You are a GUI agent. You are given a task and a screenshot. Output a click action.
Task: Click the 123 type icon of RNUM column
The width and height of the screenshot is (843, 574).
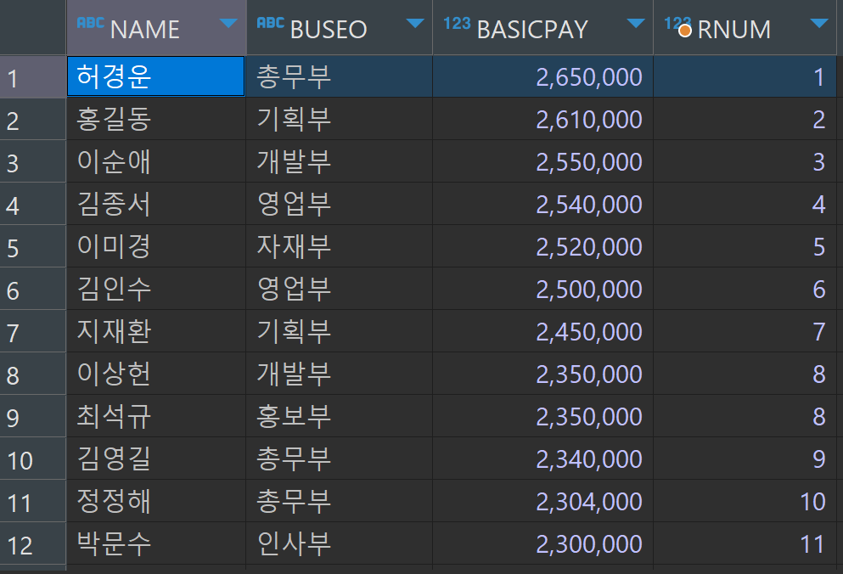677,25
